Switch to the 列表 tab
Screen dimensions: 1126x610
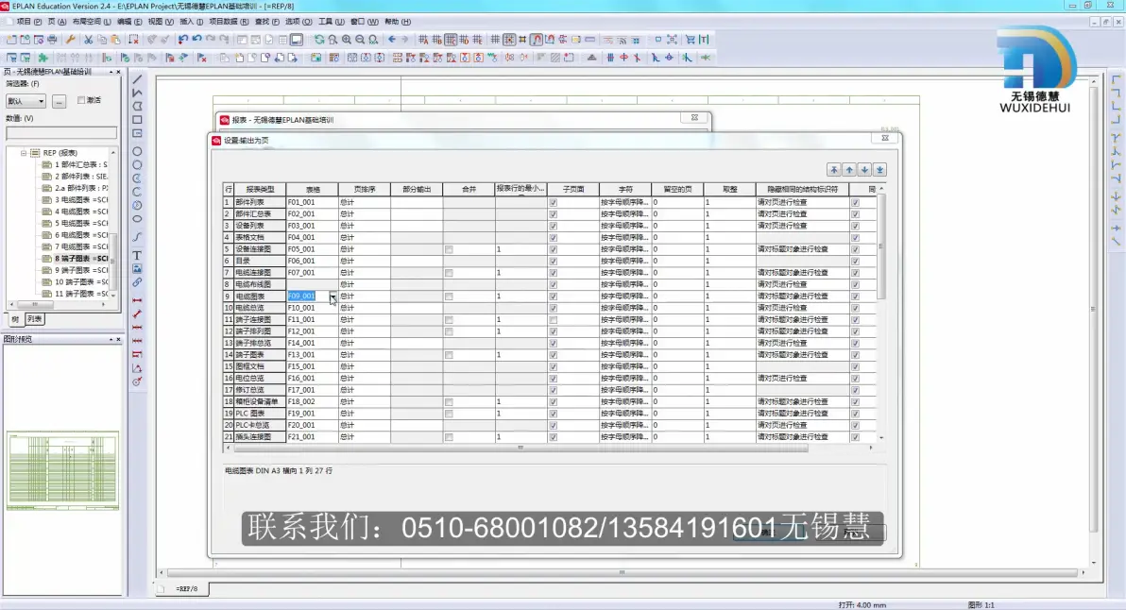[34, 319]
